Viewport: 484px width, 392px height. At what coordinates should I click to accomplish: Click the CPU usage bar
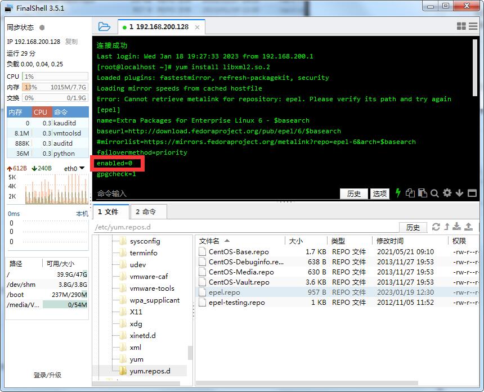[55, 76]
